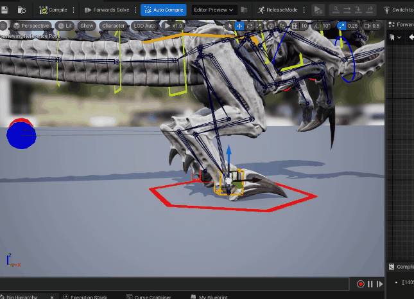Image resolution: width=414 pixels, height=299 pixels.
Task: Click the Save asset icon
Action: tap(4, 10)
